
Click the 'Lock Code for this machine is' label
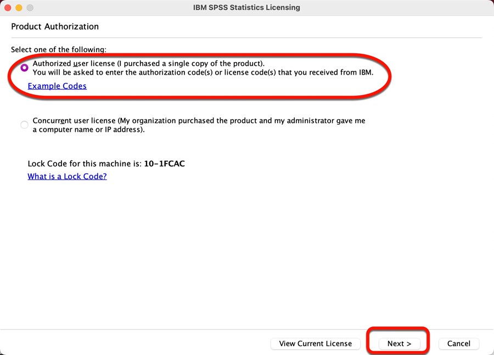point(85,164)
